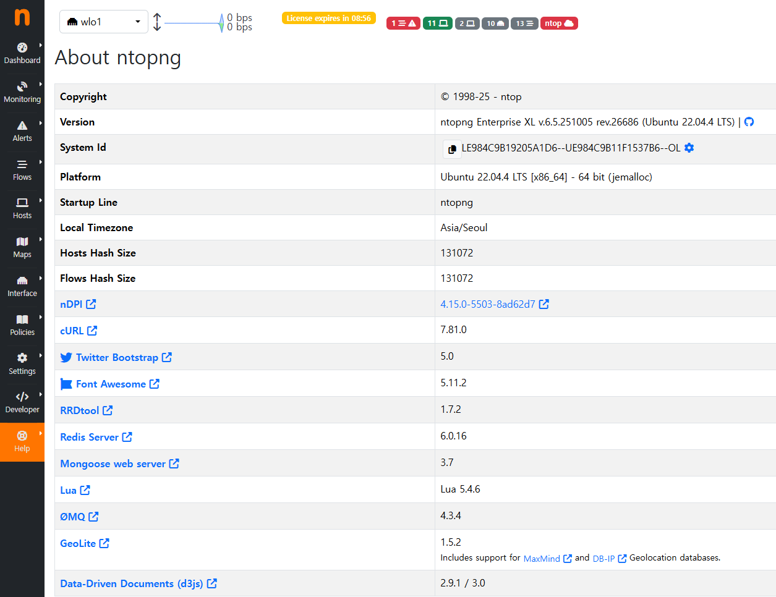This screenshot has width=776, height=597.
Task: Click the System Id value text
Action: (x=571, y=148)
